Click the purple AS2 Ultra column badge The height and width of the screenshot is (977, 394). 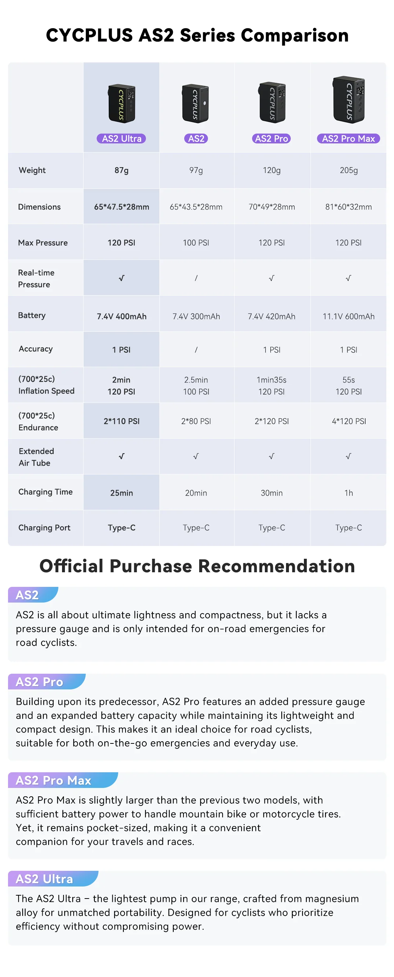121,139
